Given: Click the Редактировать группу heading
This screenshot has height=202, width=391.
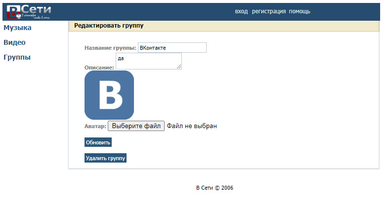Looking at the screenshot, I should point(109,26).
